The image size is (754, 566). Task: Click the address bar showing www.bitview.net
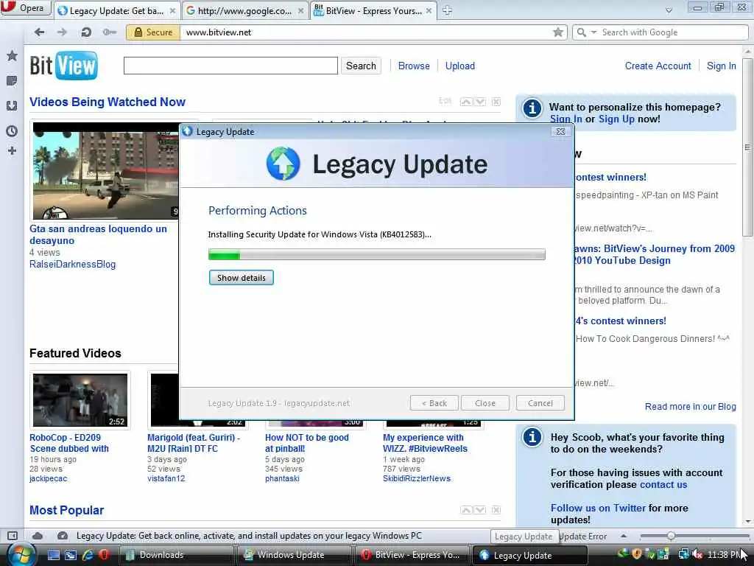[x=365, y=32]
